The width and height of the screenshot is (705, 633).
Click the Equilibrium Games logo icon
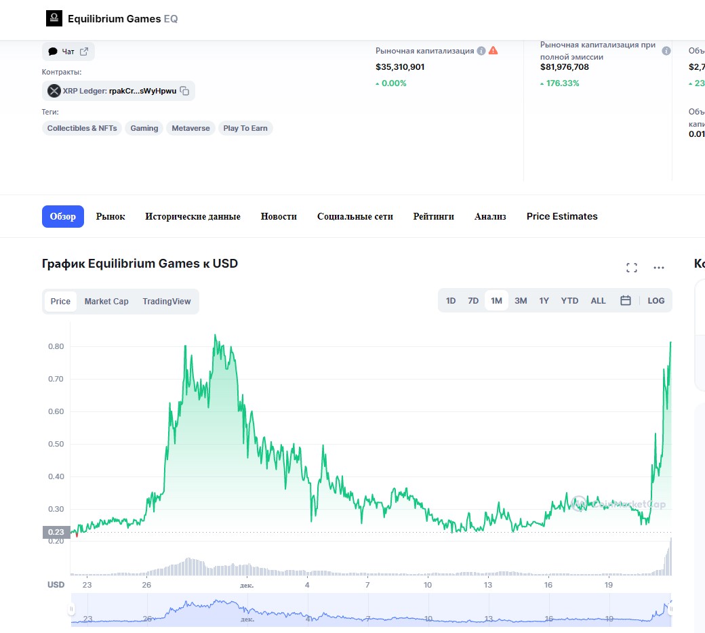coord(54,18)
